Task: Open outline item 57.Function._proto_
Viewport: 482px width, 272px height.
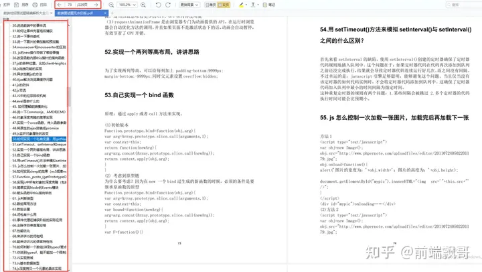Action: [39, 177]
